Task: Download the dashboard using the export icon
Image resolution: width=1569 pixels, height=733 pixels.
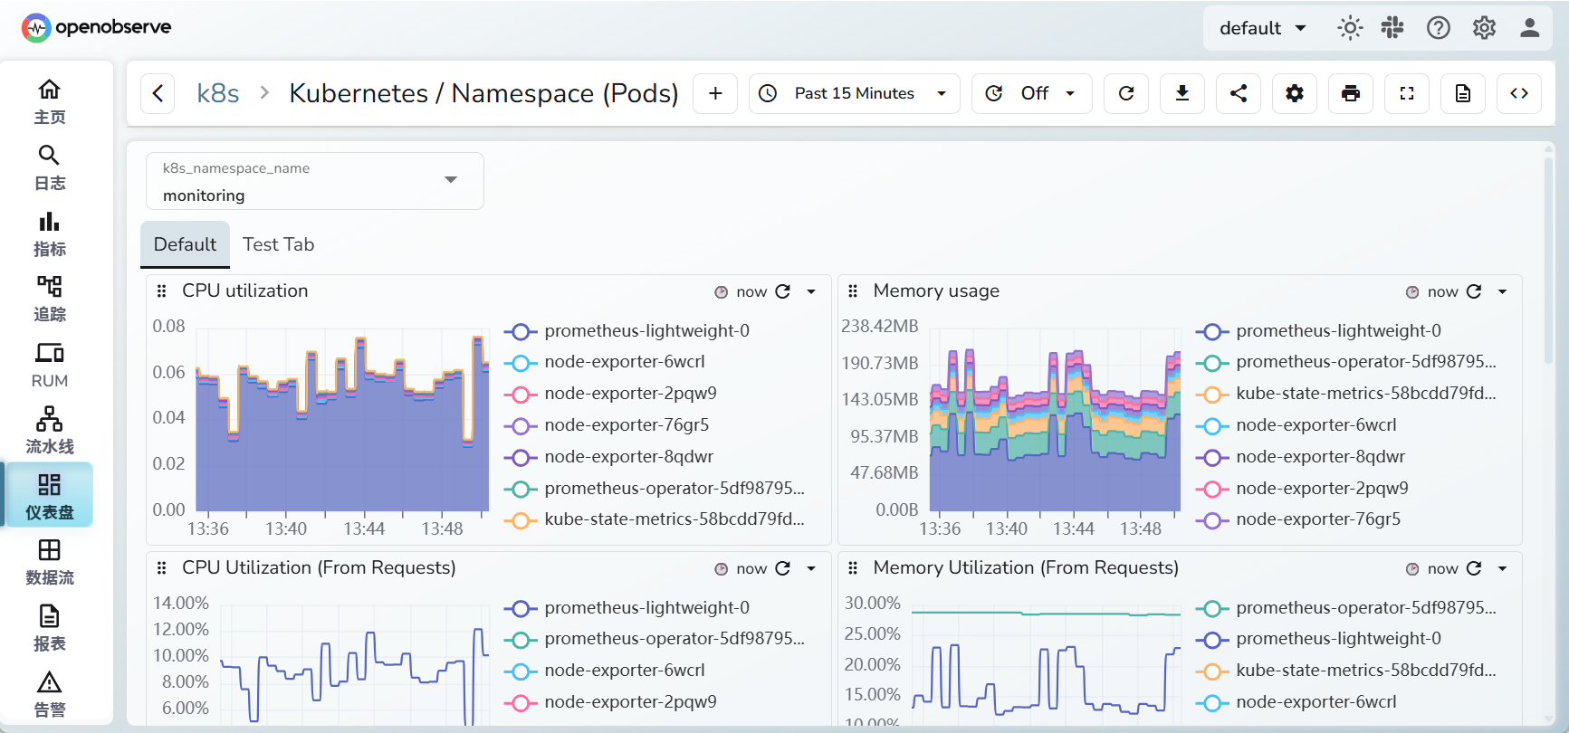Action: click(1182, 93)
